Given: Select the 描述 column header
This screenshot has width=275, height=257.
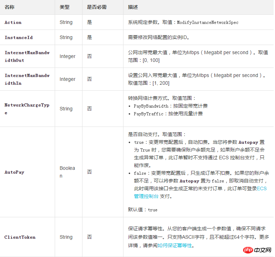Looking at the screenshot, I should [x=133, y=7].
